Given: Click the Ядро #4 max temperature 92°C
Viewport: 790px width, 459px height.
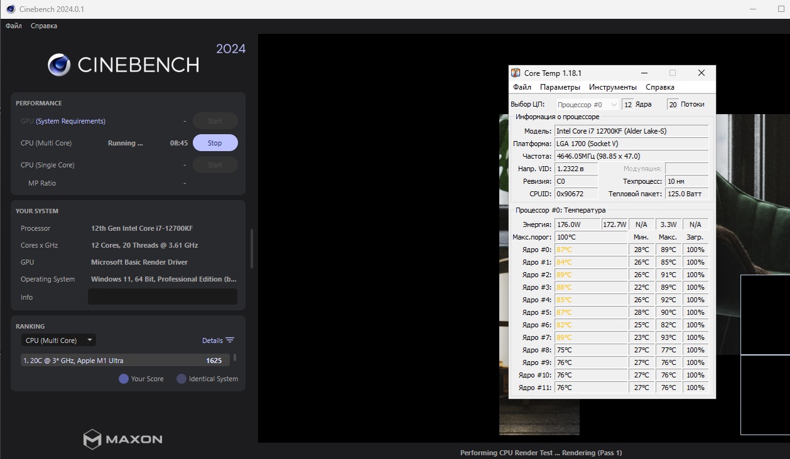Looking at the screenshot, I should (668, 300).
